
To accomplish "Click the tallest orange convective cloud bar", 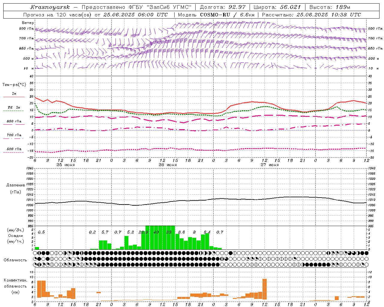I will click(x=265, y=289).
